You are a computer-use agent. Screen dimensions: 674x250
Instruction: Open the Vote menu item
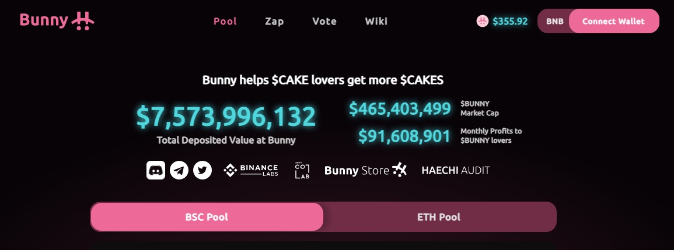click(324, 21)
